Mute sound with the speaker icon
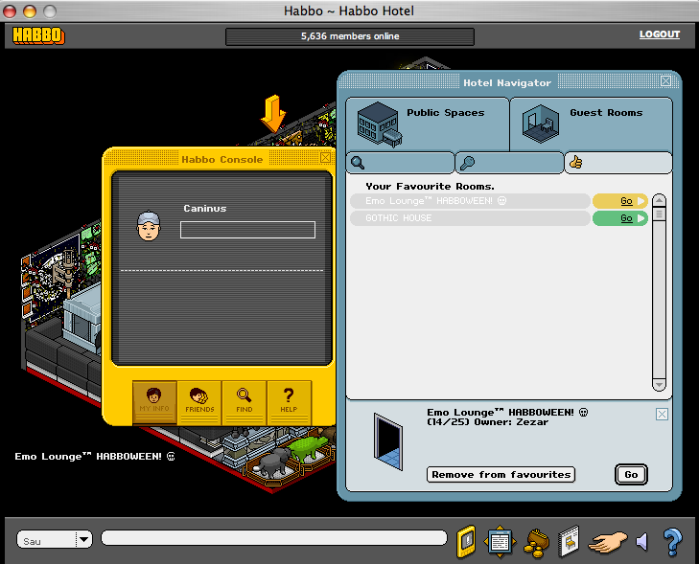 point(641,542)
